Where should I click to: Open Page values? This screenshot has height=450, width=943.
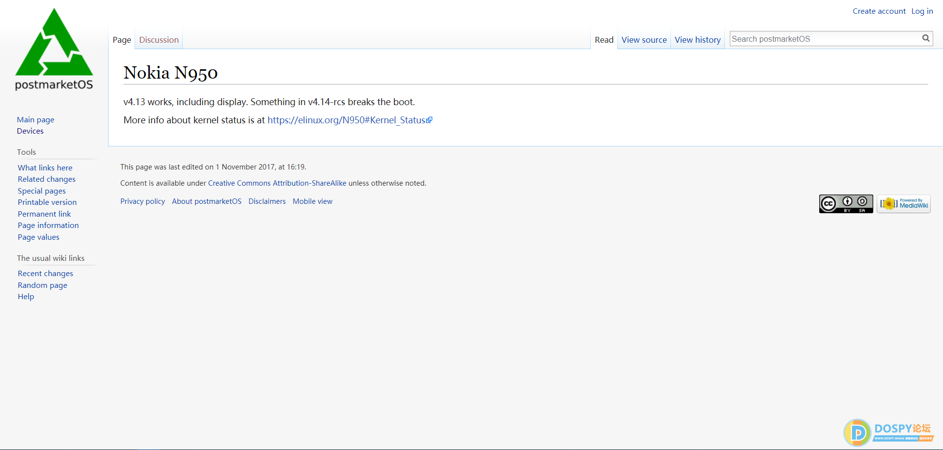[38, 237]
